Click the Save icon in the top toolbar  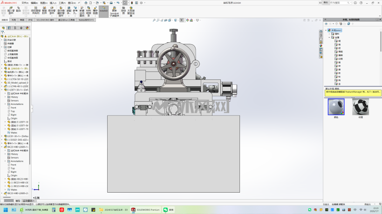tap(104, 3)
